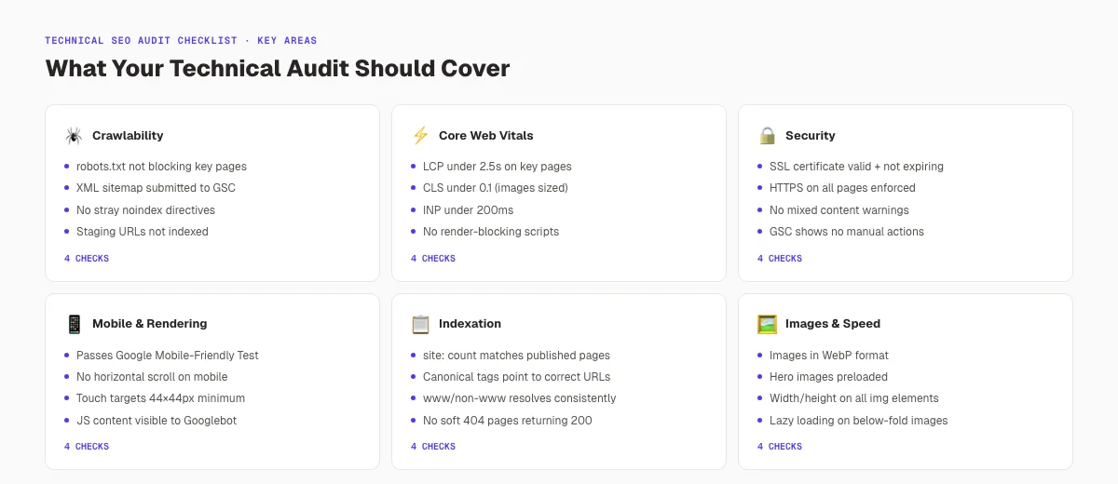Click 'Passes Google Mobile-Friendly Test' item

tap(168, 356)
